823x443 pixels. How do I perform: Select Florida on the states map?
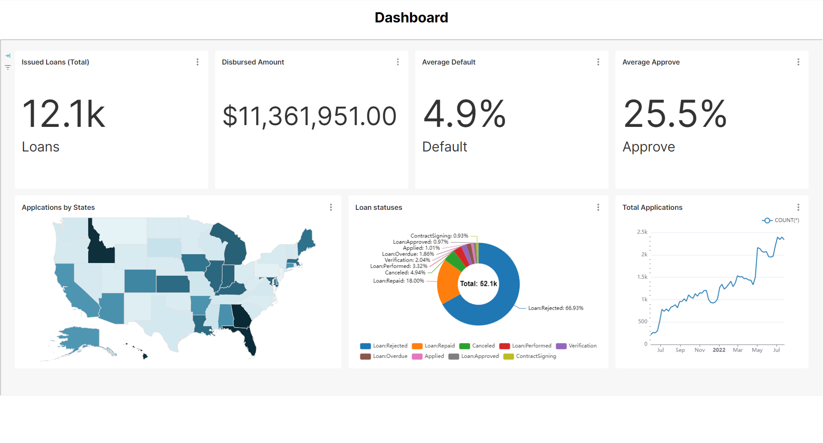[249, 338]
